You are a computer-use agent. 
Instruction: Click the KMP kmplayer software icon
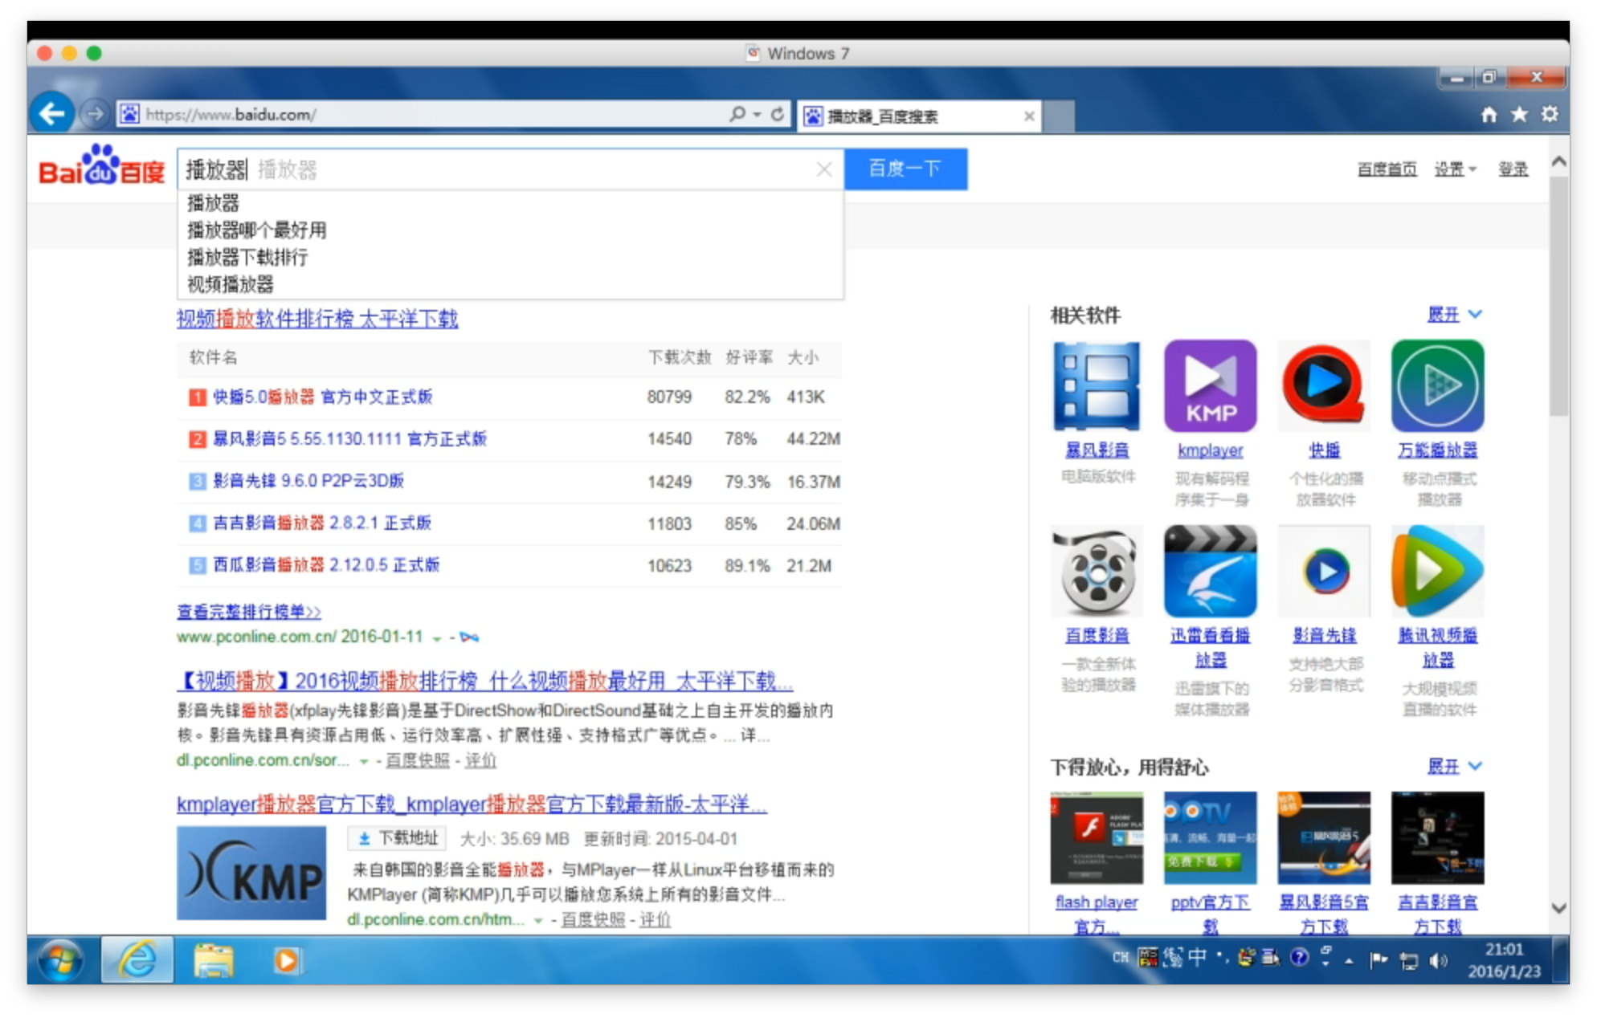pos(1210,386)
